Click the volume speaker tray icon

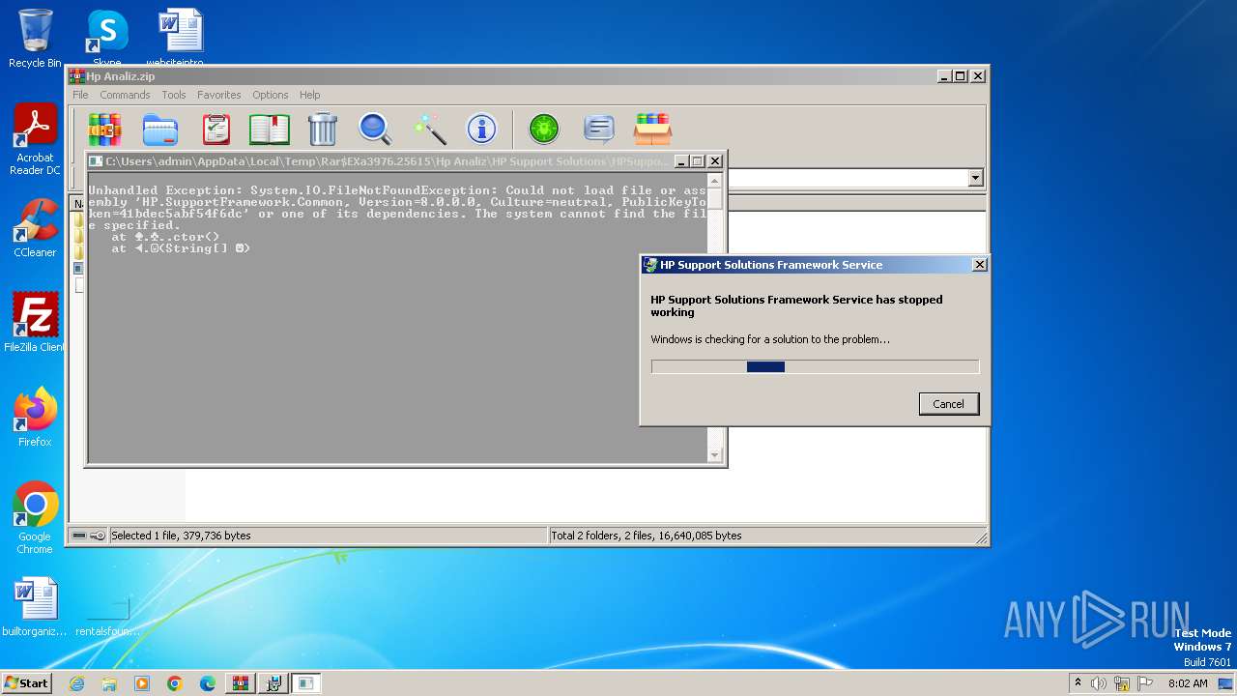1099,683
